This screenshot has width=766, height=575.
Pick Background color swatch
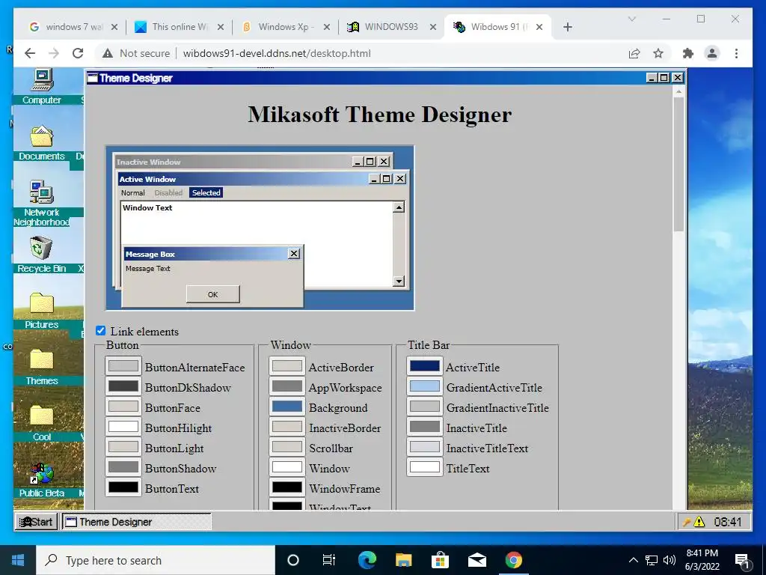point(287,407)
